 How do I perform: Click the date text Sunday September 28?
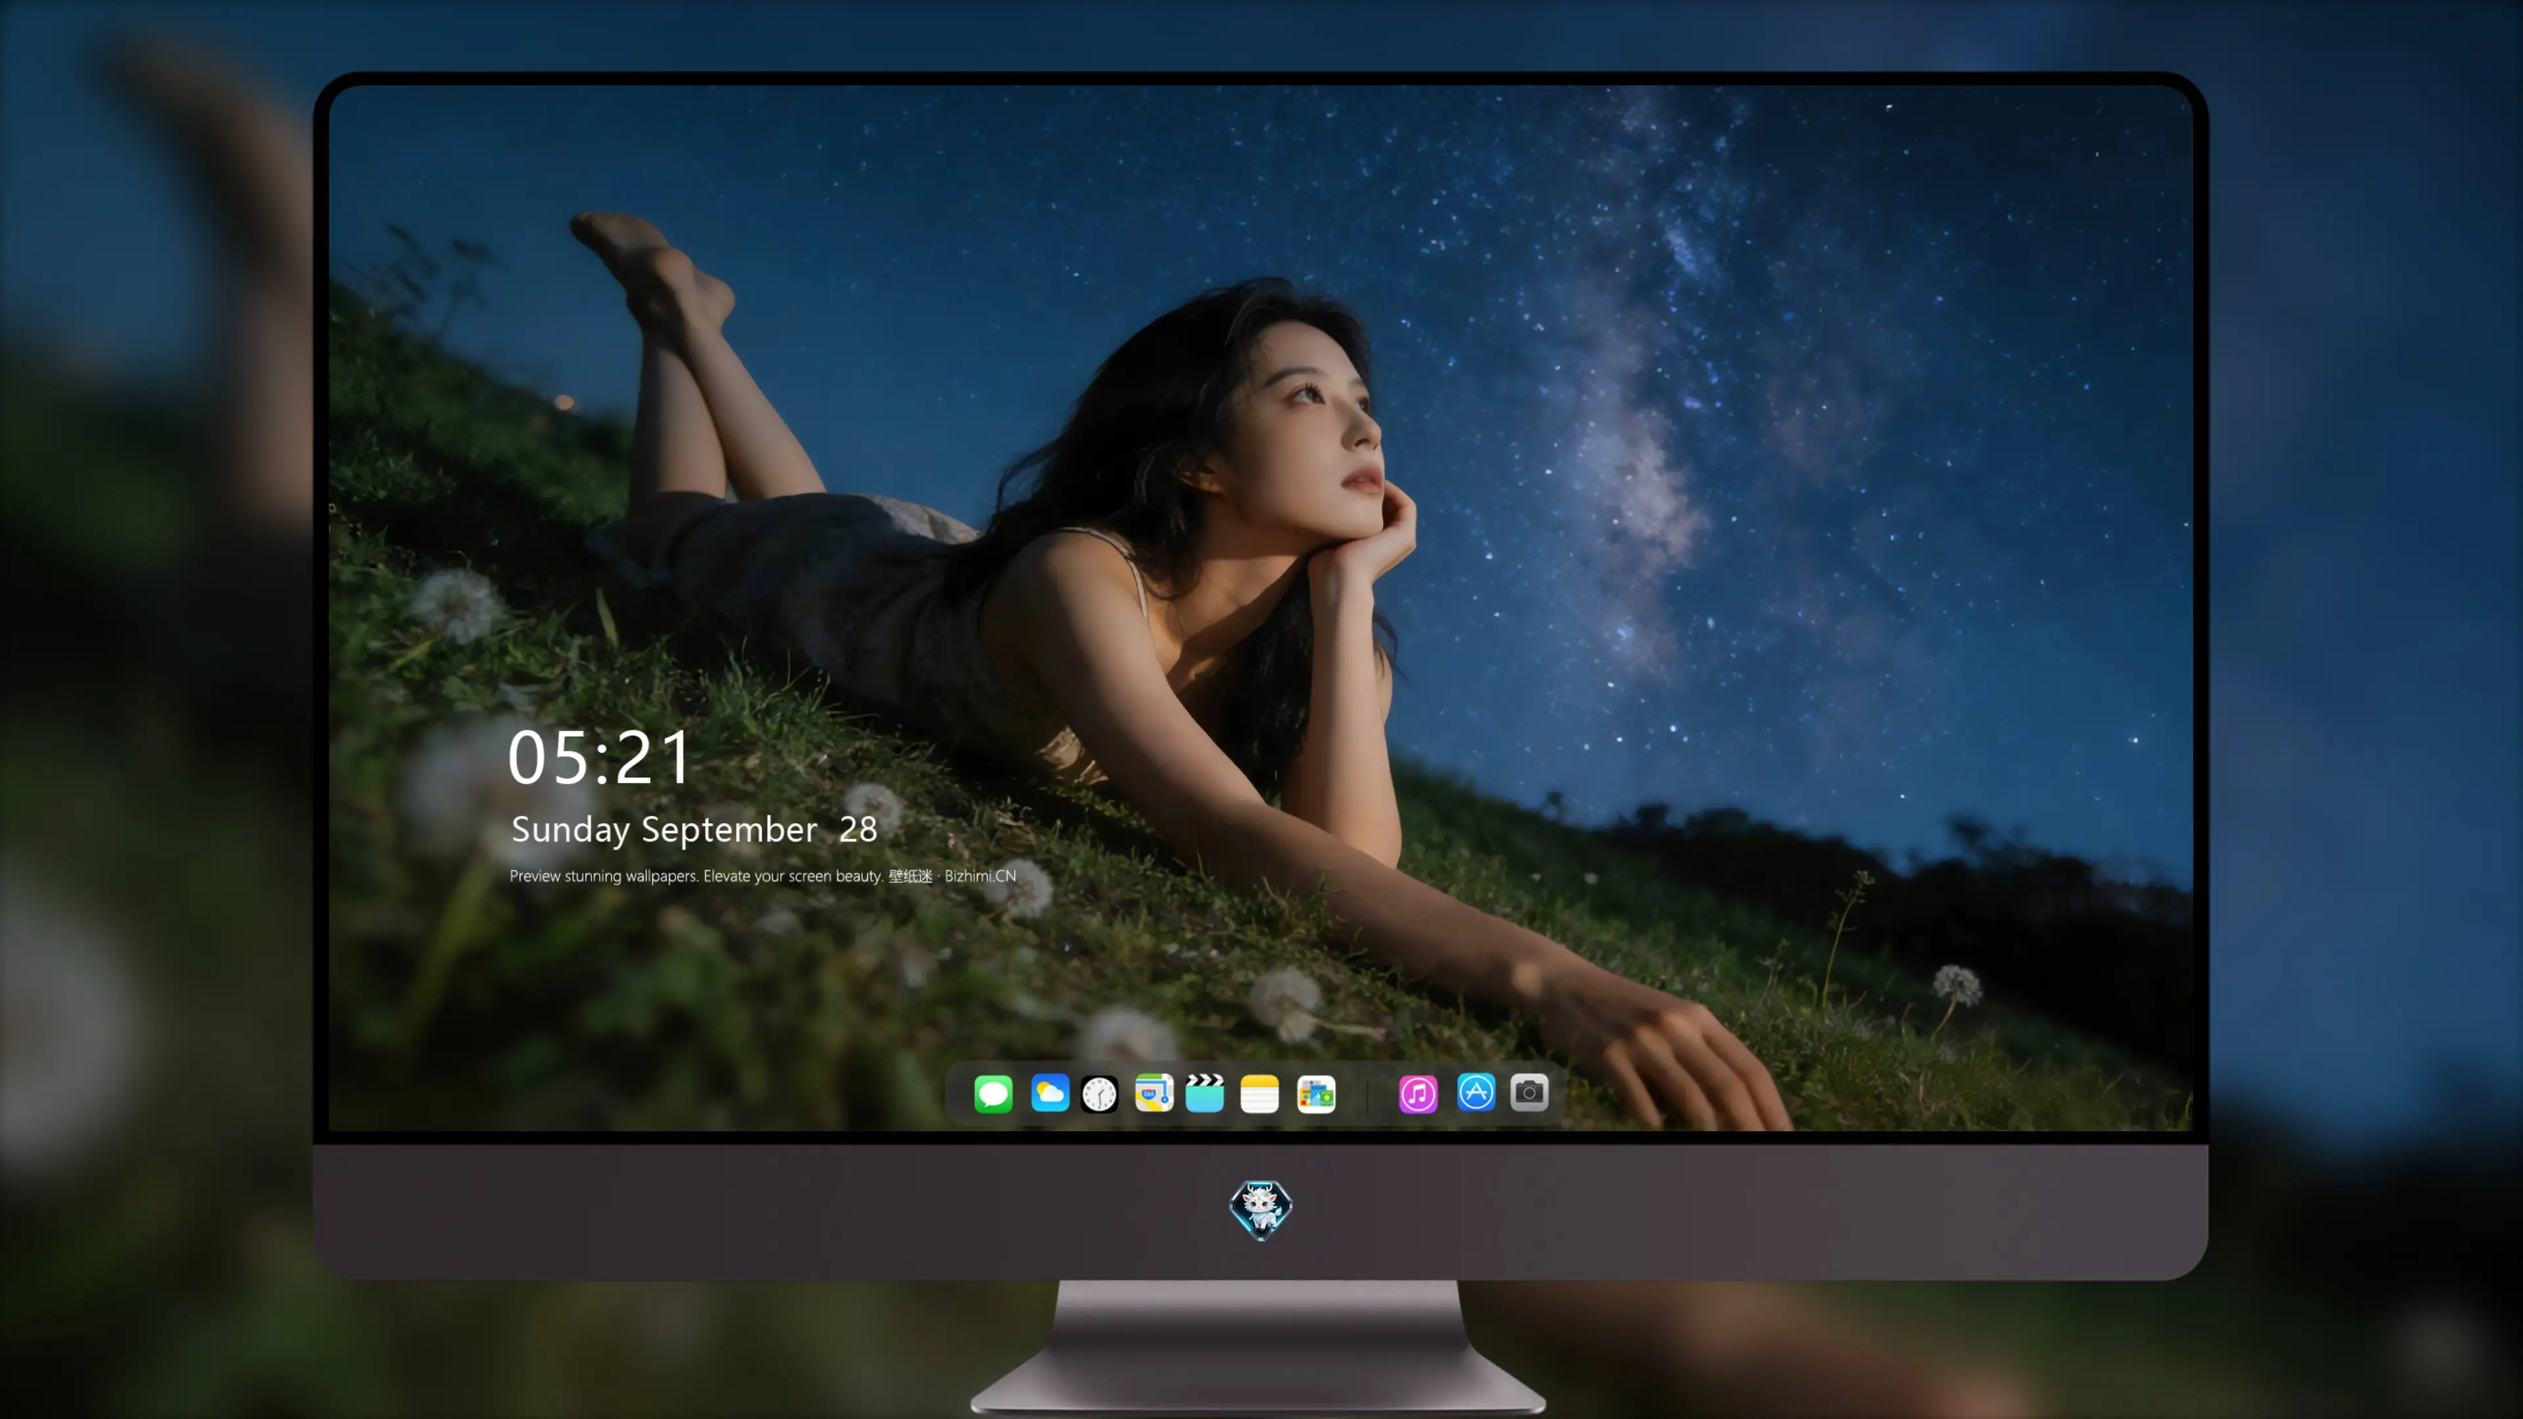tap(694, 830)
